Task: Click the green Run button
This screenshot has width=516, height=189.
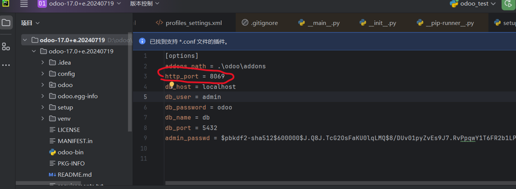Action: tap(508, 4)
